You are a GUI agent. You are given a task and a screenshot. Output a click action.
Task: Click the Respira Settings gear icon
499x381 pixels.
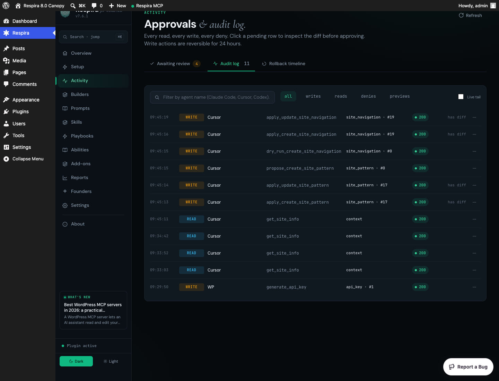click(x=65, y=205)
